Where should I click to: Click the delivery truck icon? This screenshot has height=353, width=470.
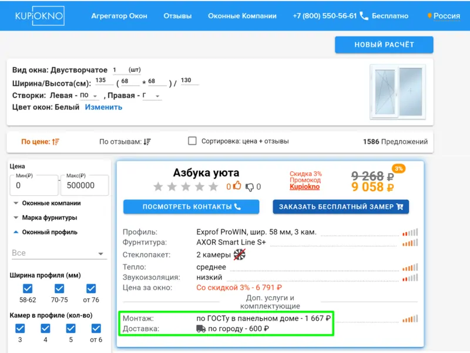[x=201, y=329]
